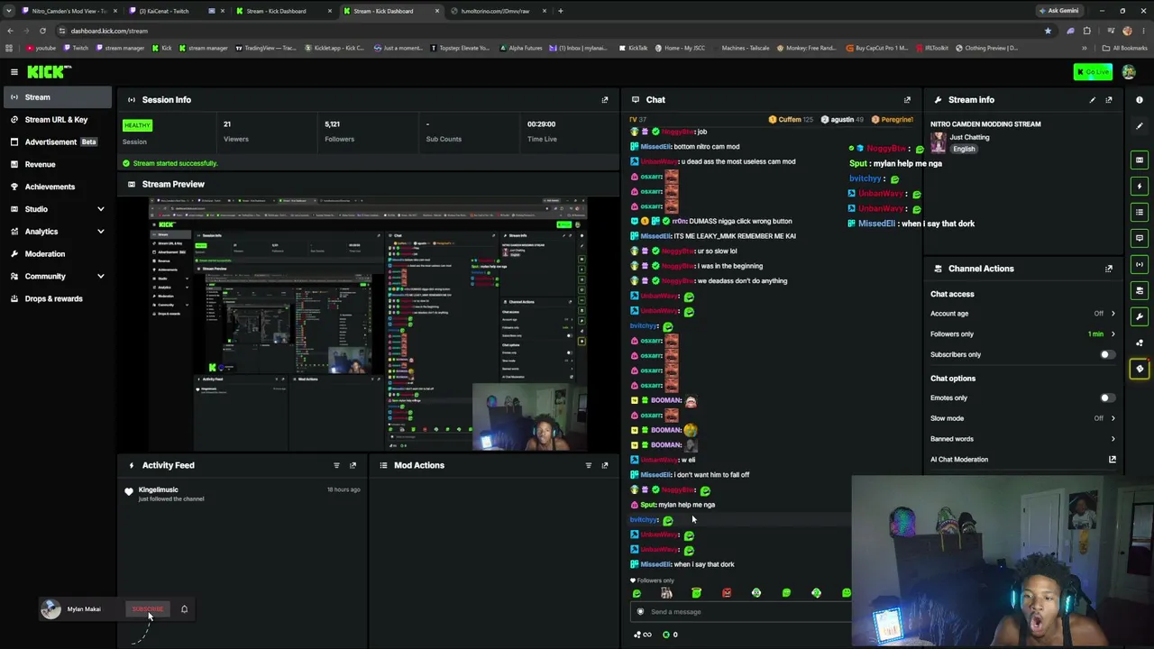Pop out the Activity Feed panel

(x=353, y=465)
